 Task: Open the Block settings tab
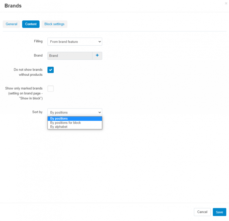(x=54, y=24)
